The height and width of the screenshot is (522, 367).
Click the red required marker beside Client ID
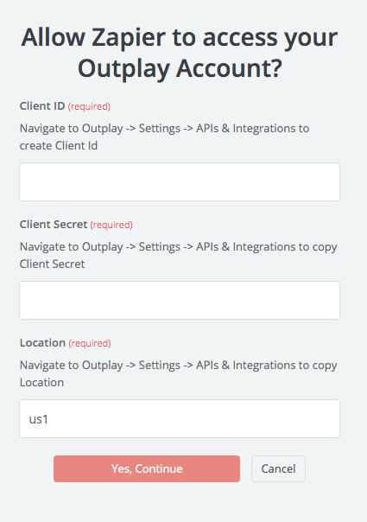(89, 106)
